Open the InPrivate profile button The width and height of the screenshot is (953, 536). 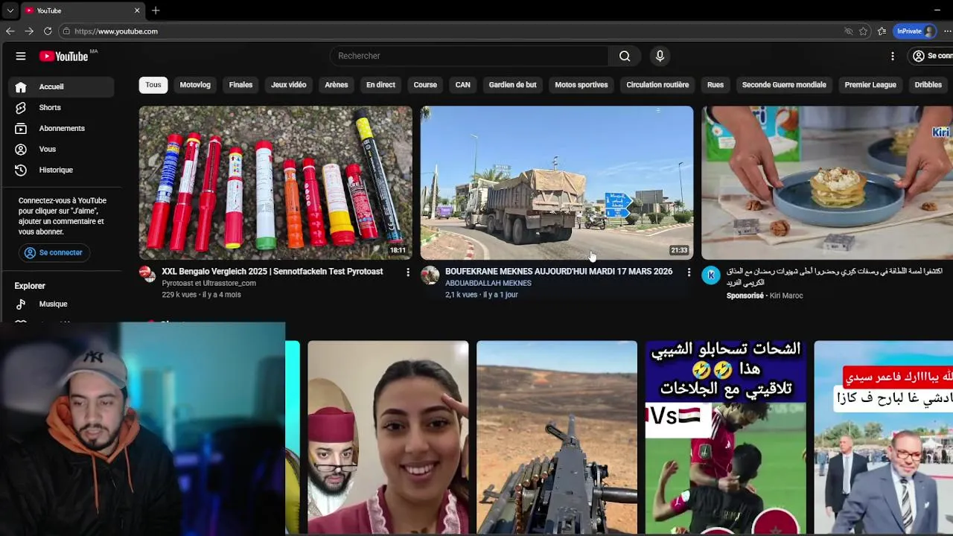click(916, 31)
